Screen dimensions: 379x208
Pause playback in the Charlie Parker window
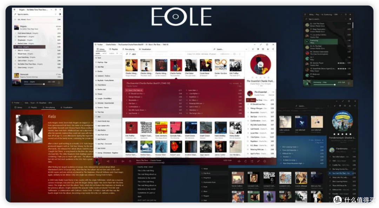115,161
